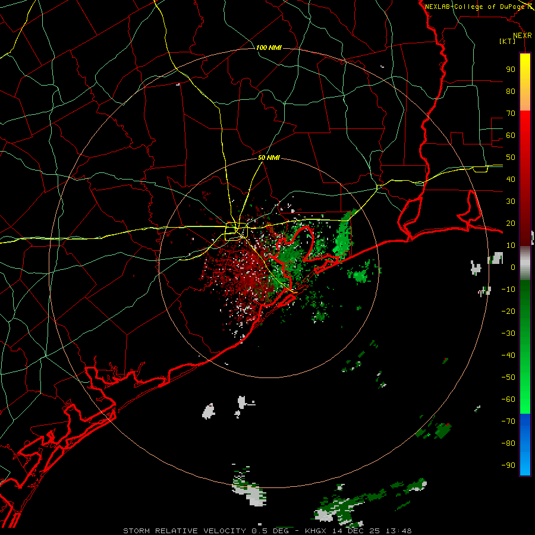This screenshot has width=535, height=535.
Task: Pick the blue bottom segment of color bar
Action: tap(525, 445)
